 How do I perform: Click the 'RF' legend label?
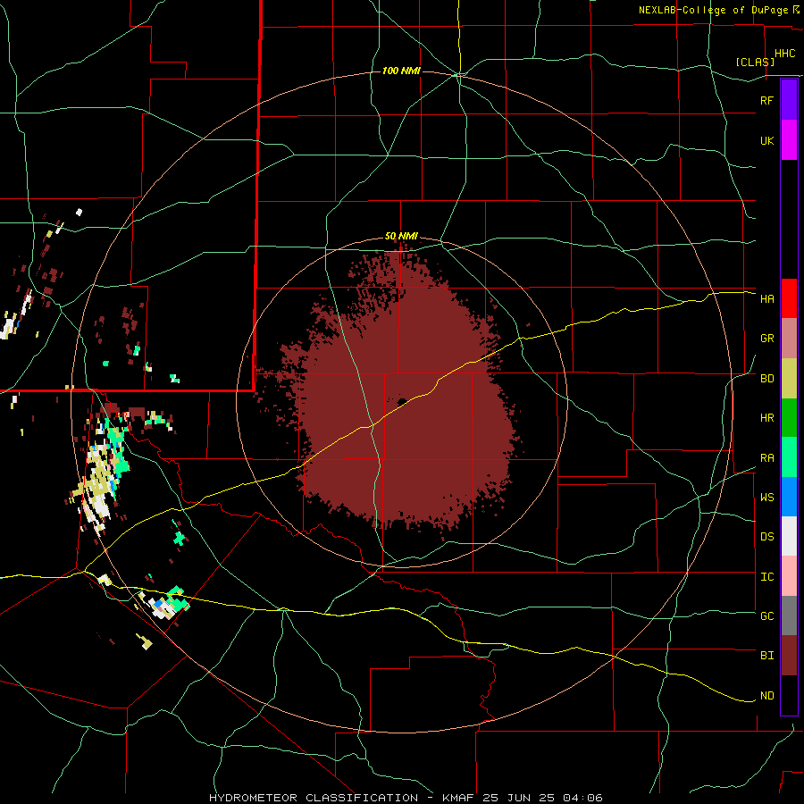click(x=766, y=100)
